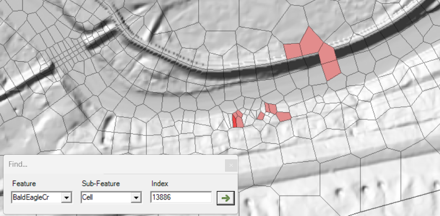Click the green arrow Go button
This screenshot has width=440, height=216.
tap(225, 198)
